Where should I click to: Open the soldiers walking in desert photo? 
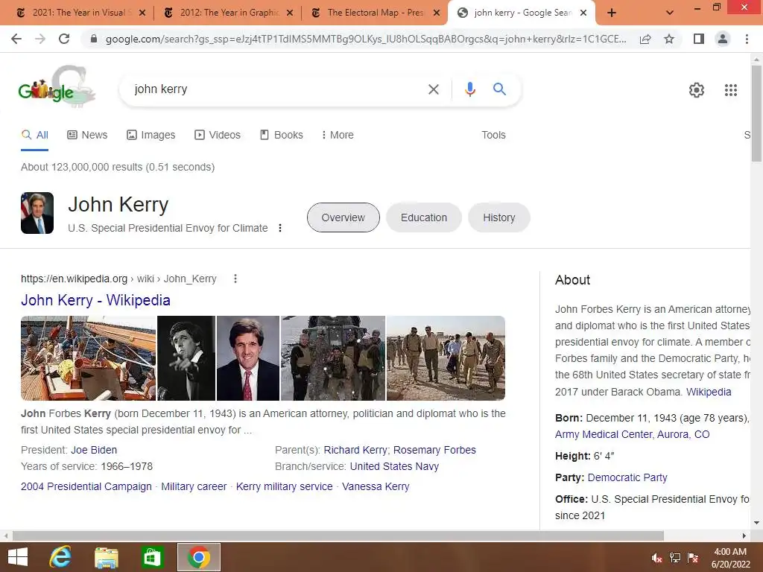pos(446,358)
